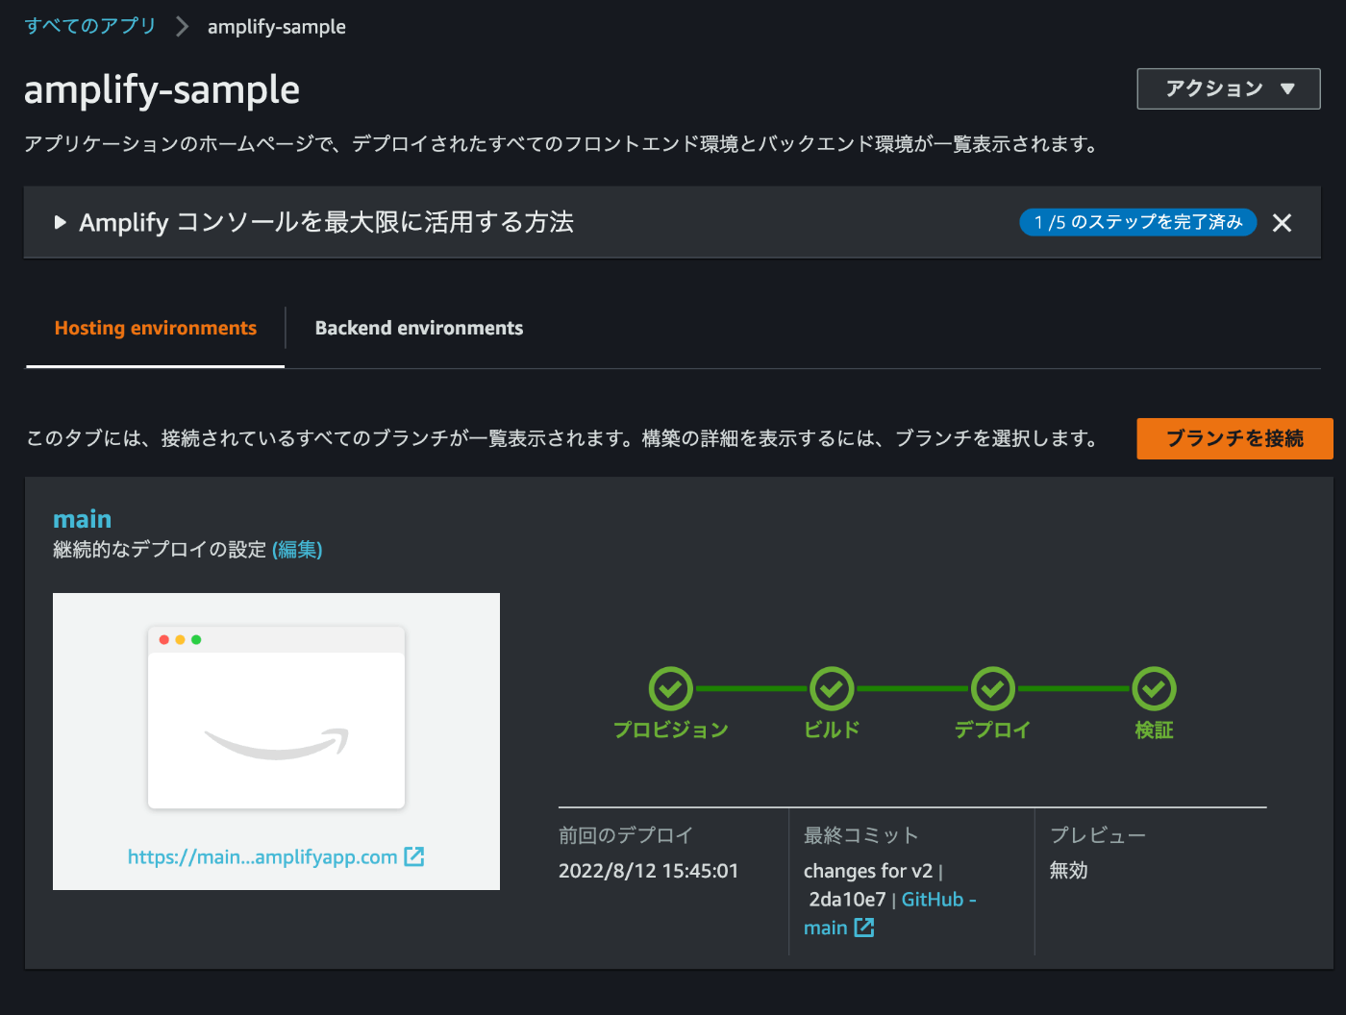Switch to Backend environments tab
This screenshot has width=1346, height=1015.
(419, 328)
